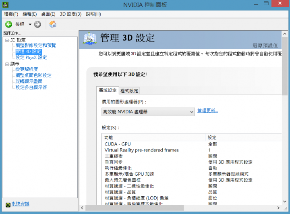This screenshot has width=290, height=214.
Task: Select the 材質過濾 - 三線性最佳化 row
Action: point(192,186)
